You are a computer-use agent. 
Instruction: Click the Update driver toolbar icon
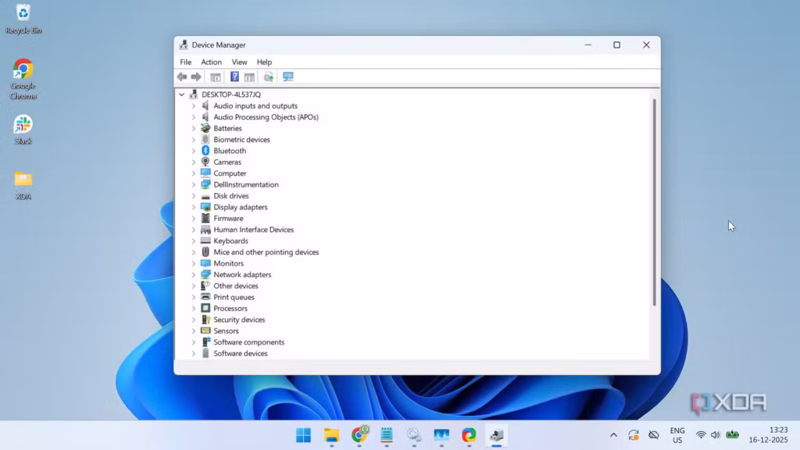coord(269,77)
